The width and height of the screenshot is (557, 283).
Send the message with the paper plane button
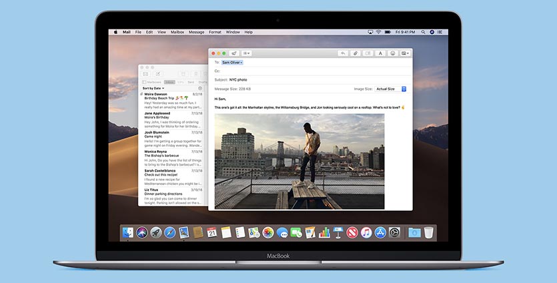click(x=234, y=53)
